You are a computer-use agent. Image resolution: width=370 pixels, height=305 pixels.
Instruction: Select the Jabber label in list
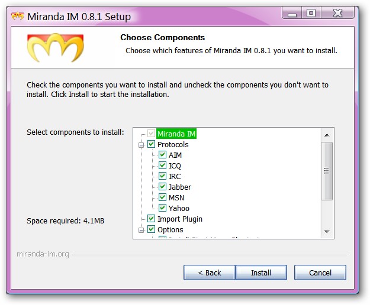(179, 187)
